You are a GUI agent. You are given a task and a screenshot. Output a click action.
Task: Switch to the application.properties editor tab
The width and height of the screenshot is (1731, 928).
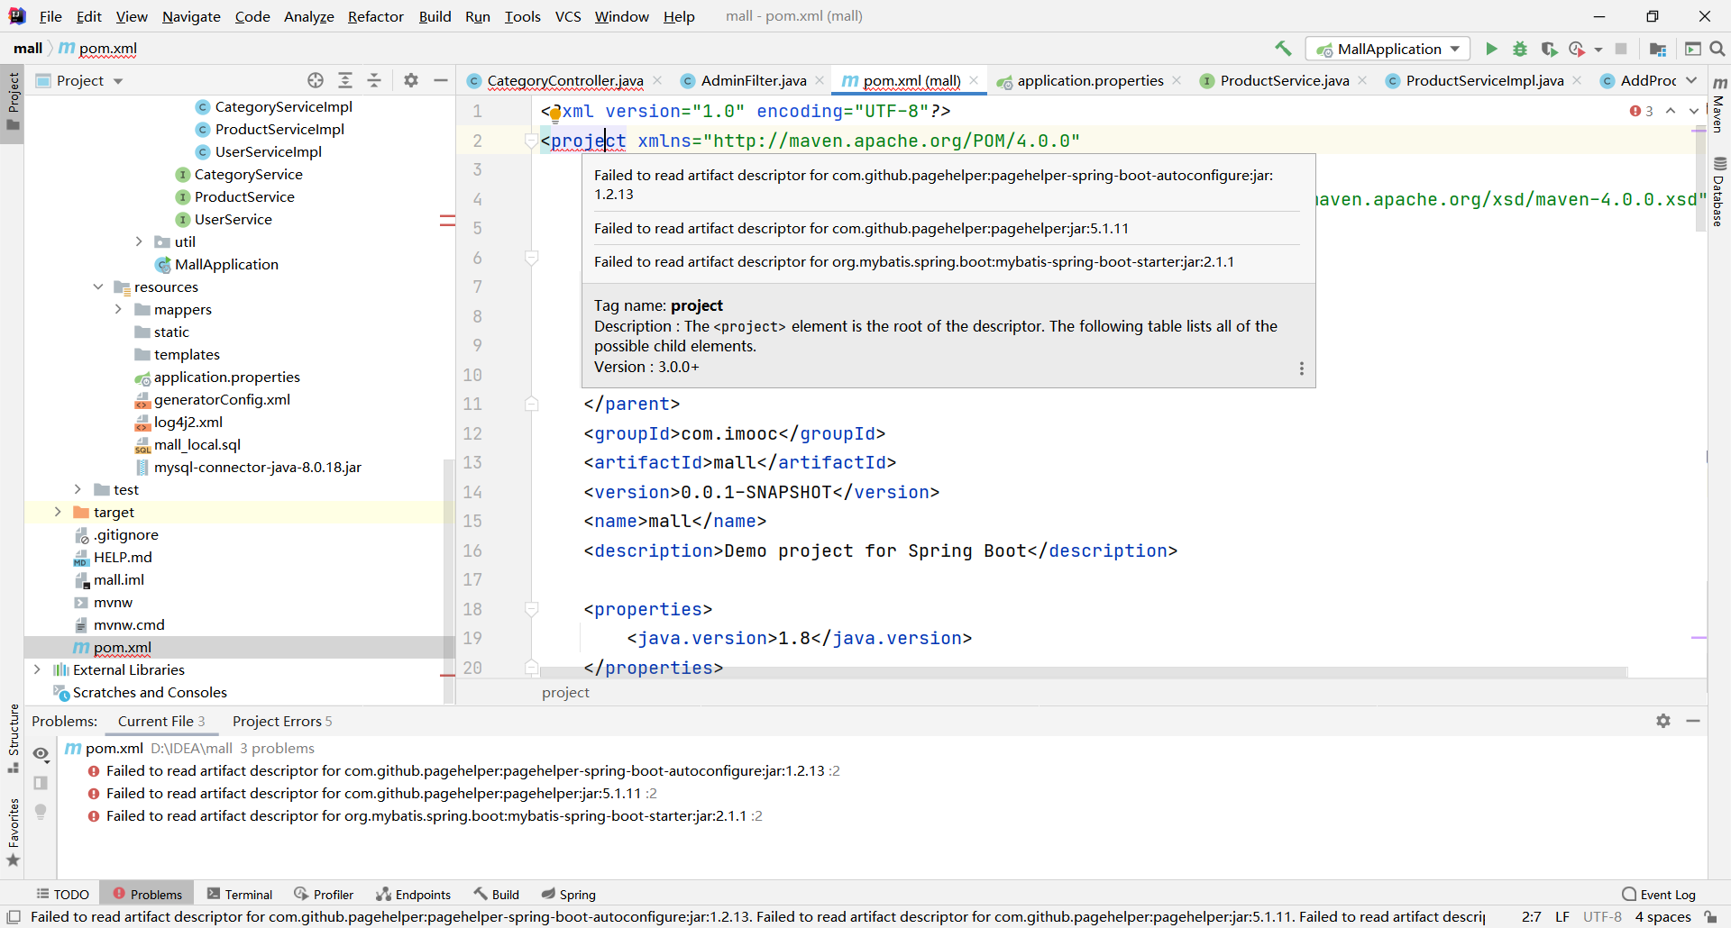(x=1089, y=80)
